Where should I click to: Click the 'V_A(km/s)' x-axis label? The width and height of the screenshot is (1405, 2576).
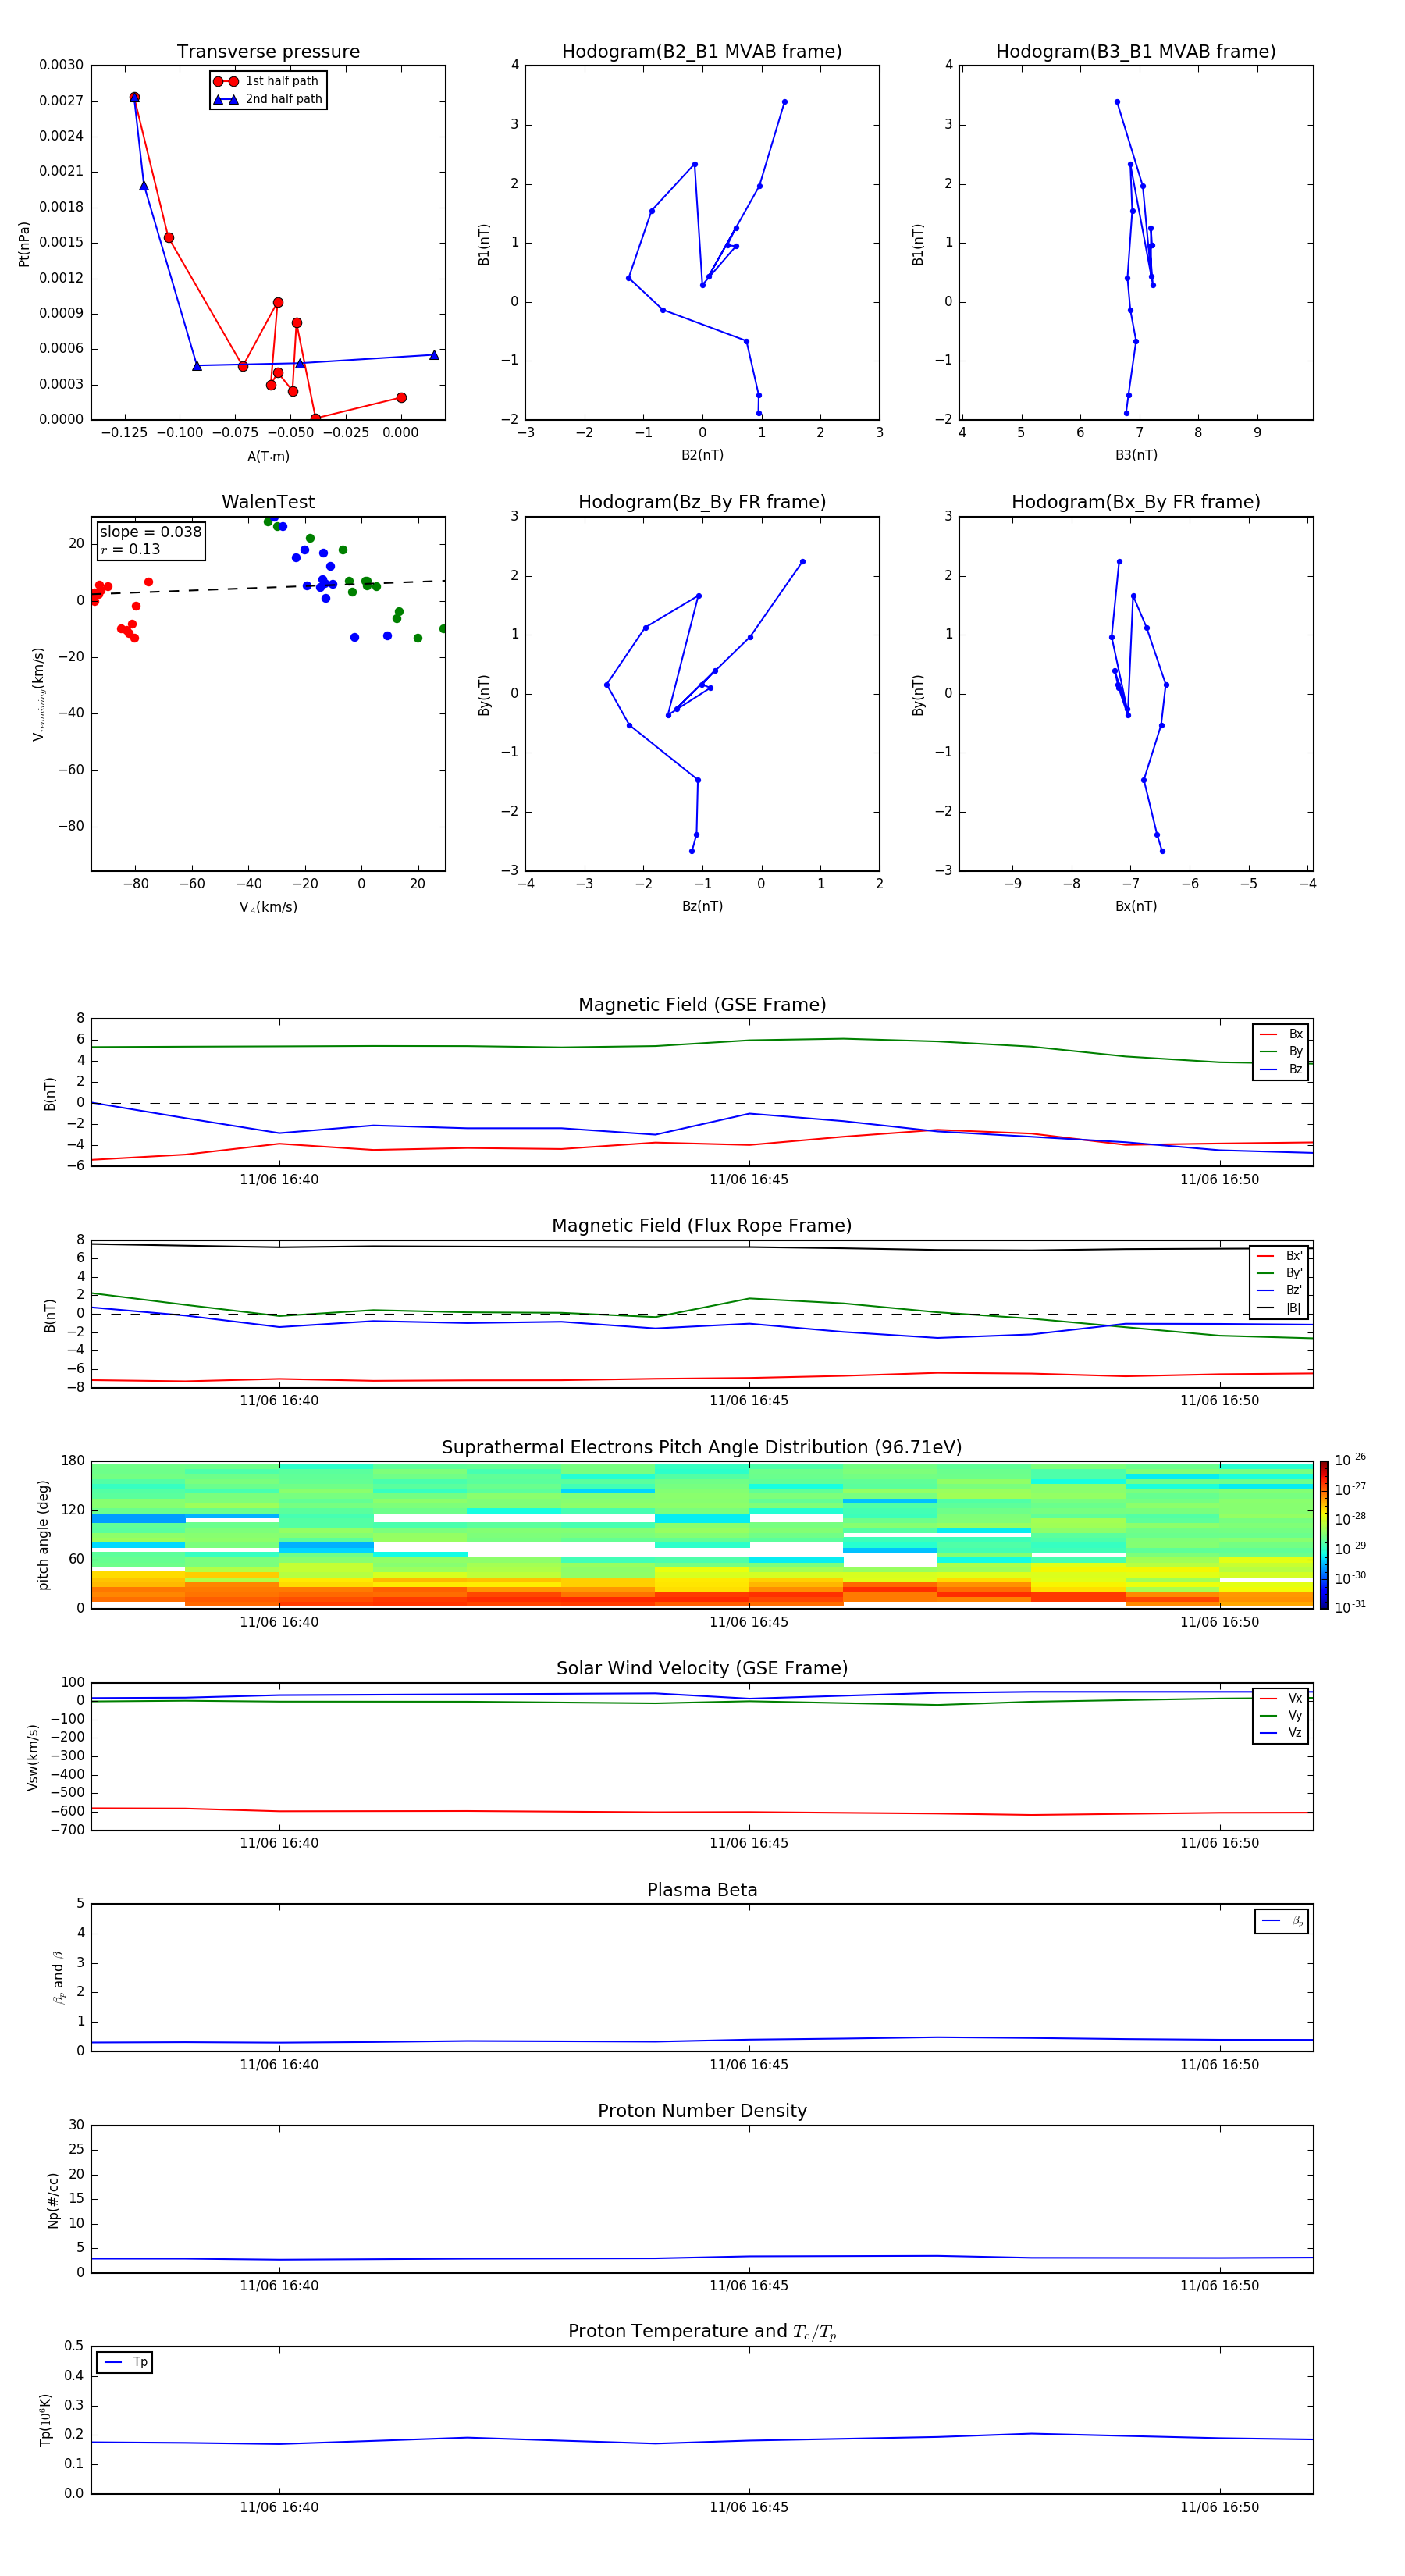click(268, 907)
